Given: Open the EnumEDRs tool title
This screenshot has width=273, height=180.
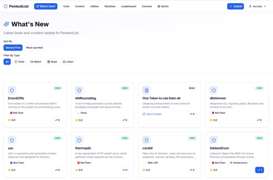Looking at the screenshot, I should point(16,98).
